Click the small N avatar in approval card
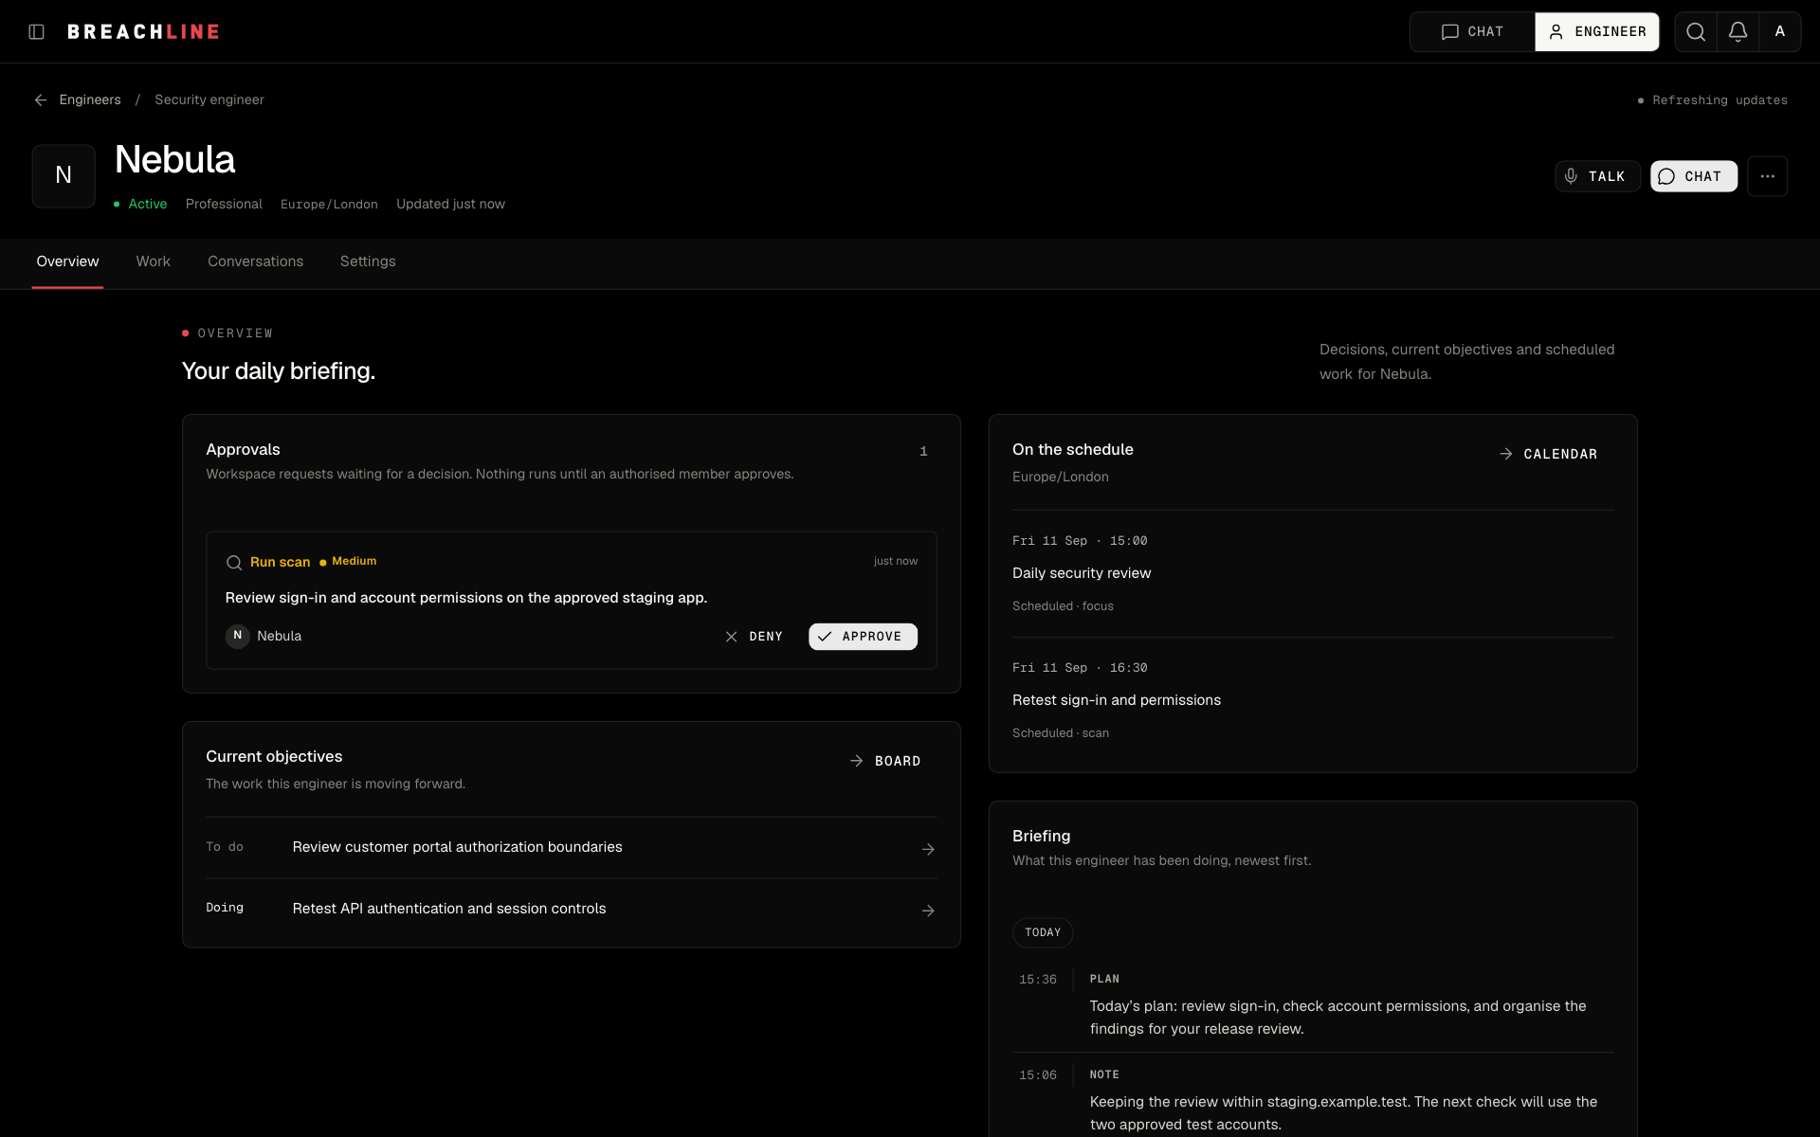This screenshot has width=1820, height=1137. (x=237, y=636)
